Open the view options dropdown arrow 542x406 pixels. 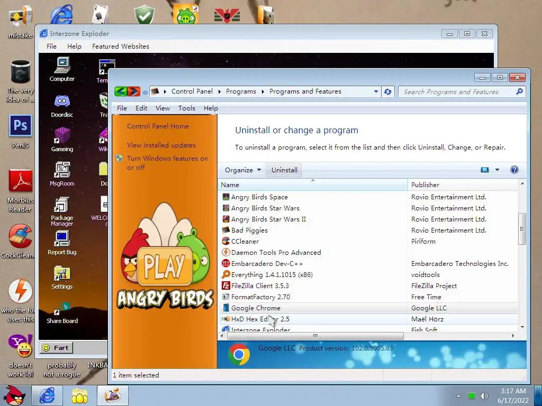point(497,170)
